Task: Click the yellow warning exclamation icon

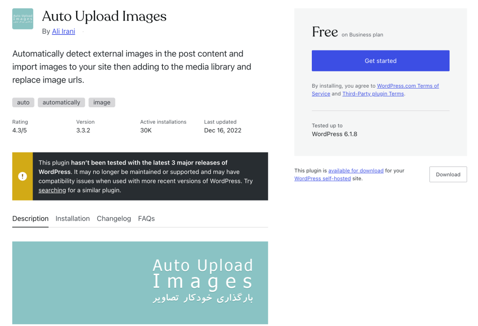Action: coord(22,176)
